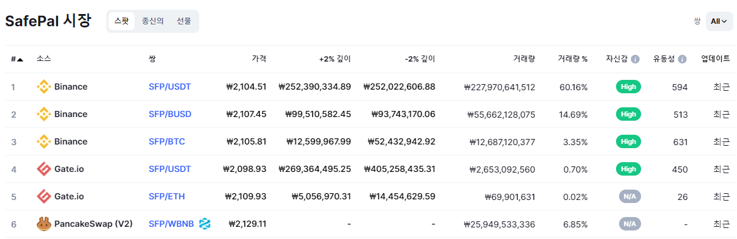Switch to the 스팟 tab
The image size is (737, 239).
(x=122, y=21)
